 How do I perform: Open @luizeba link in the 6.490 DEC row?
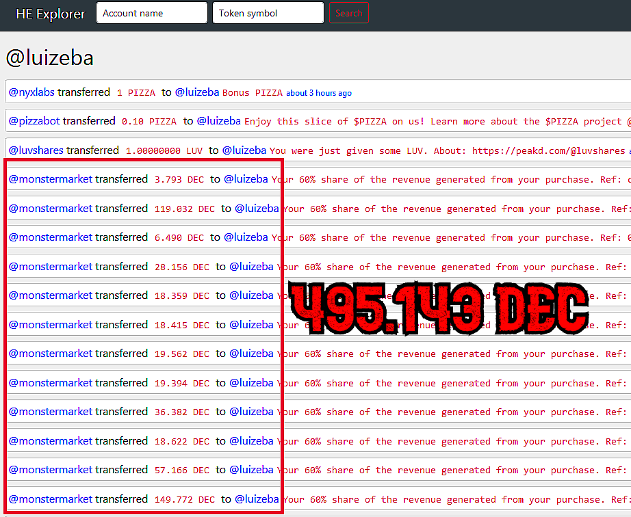(246, 237)
